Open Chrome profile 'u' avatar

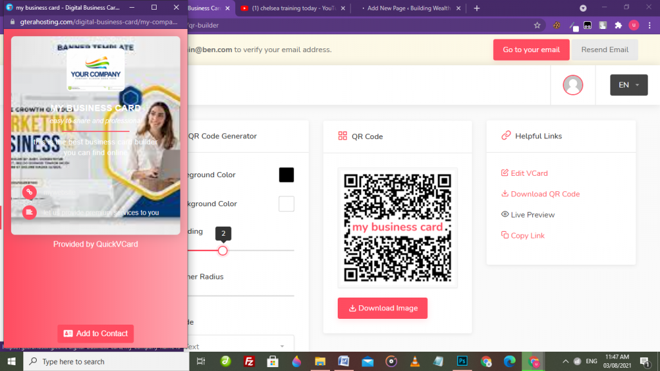pyautogui.click(x=634, y=25)
